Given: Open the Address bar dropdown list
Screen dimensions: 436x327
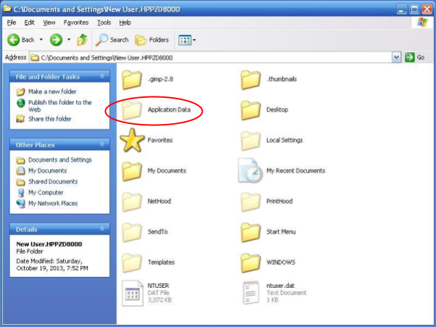Looking at the screenshot, I should click(396, 57).
